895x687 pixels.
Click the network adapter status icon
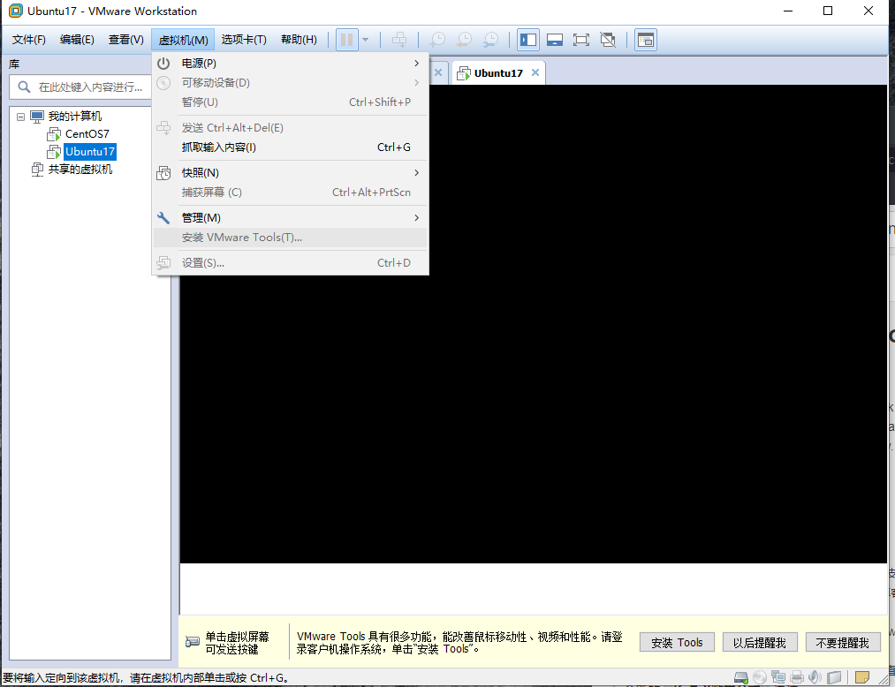(778, 676)
